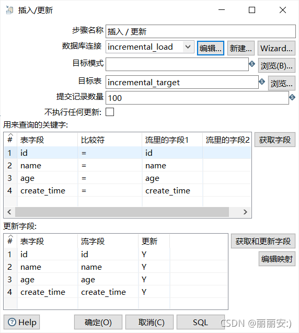
Task: Click the 更新 Y value in create_time row
Action: click(154, 292)
